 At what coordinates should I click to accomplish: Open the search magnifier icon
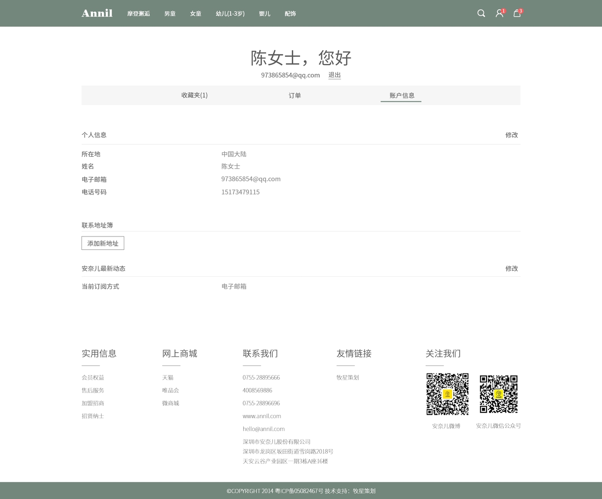click(x=481, y=13)
